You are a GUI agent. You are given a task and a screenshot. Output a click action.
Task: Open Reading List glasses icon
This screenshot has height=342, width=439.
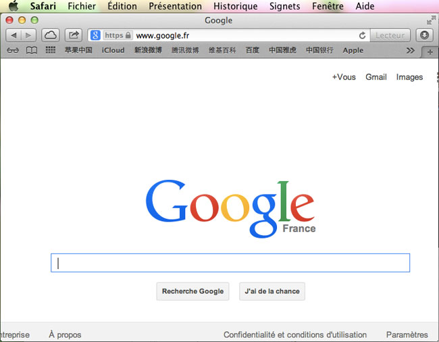click(13, 51)
